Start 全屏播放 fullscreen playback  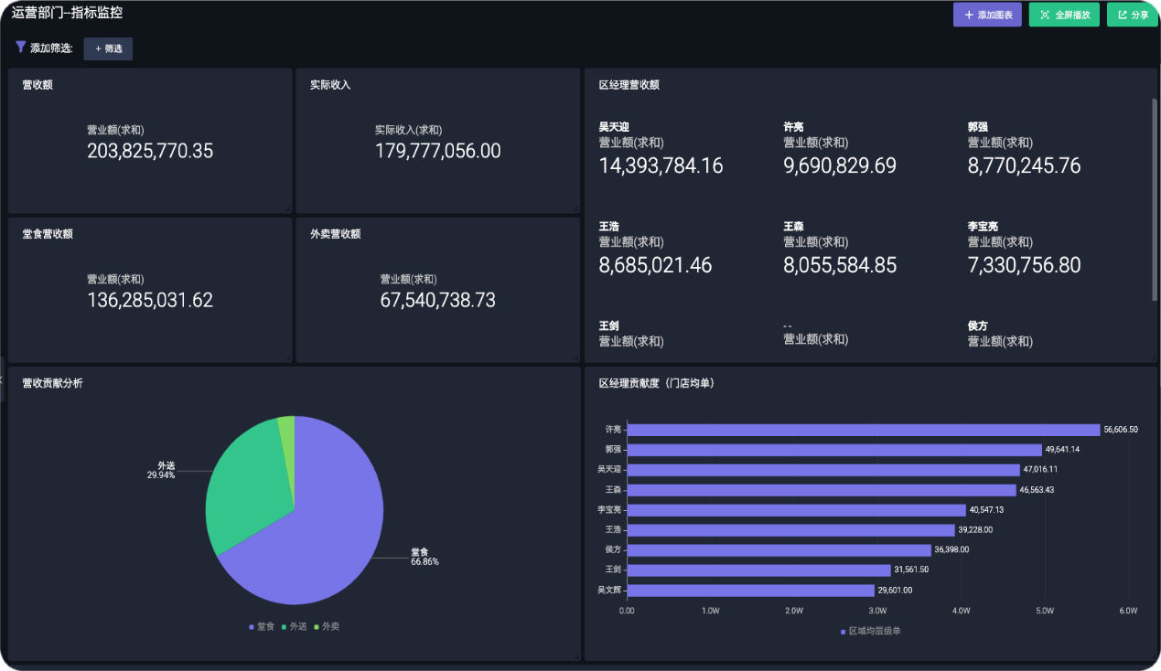click(1064, 16)
